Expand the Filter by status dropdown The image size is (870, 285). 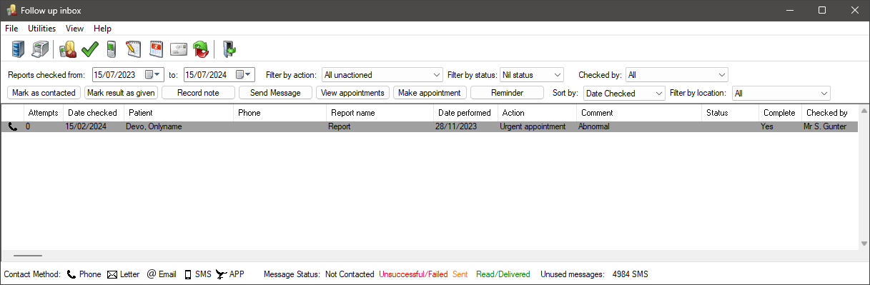click(x=558, y=75)
